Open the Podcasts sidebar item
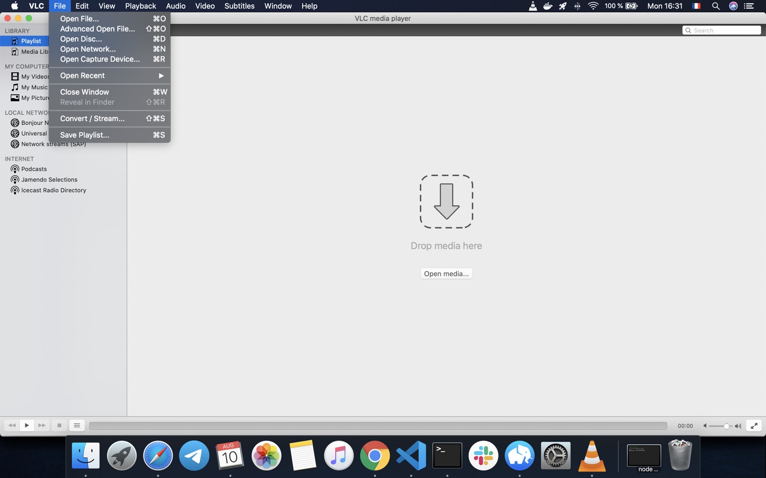Image resolution: width=766 pixels, height=478 pixels. pos(34,169)
